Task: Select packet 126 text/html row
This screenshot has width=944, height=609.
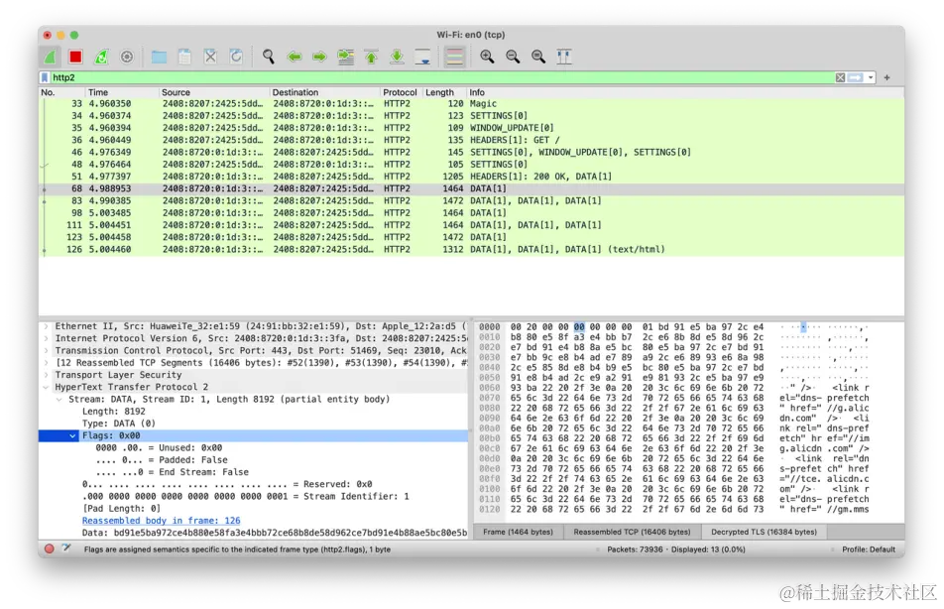Action: (471, 249)
